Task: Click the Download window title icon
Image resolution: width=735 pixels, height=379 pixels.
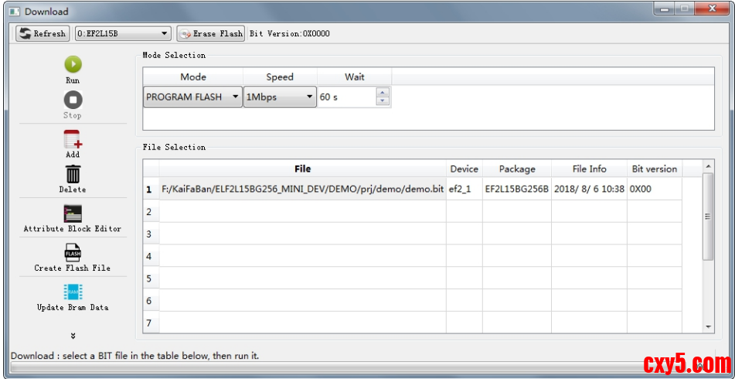Action: (15, 12)
